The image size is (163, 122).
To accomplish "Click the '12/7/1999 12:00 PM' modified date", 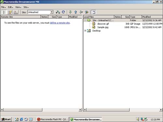I will click(152, 24).
